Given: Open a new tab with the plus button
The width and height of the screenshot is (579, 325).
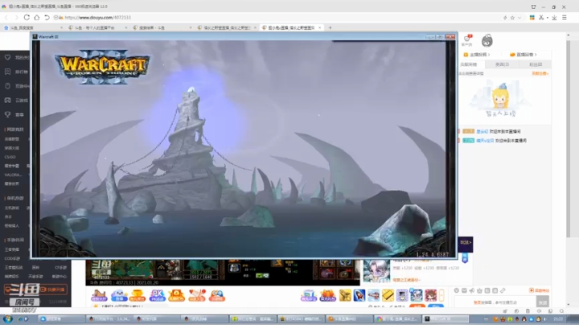Looking at the screenshot, I should (x=331, y=27).
